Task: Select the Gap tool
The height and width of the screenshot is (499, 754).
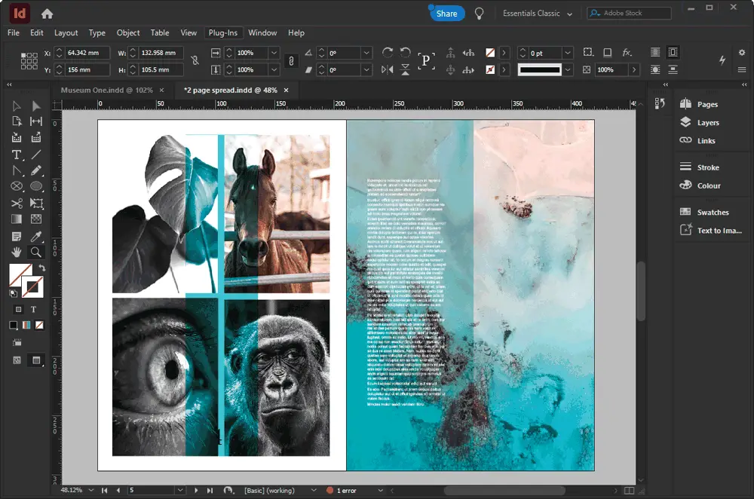Action: coord(36,121)
